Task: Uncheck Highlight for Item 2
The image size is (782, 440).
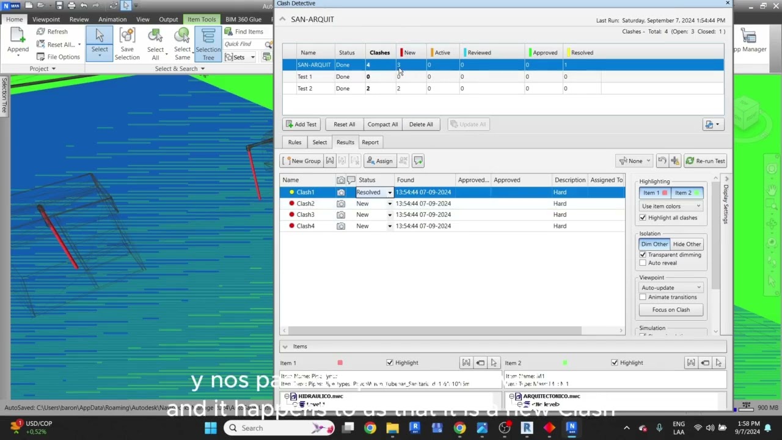Action: pos(615,363)
